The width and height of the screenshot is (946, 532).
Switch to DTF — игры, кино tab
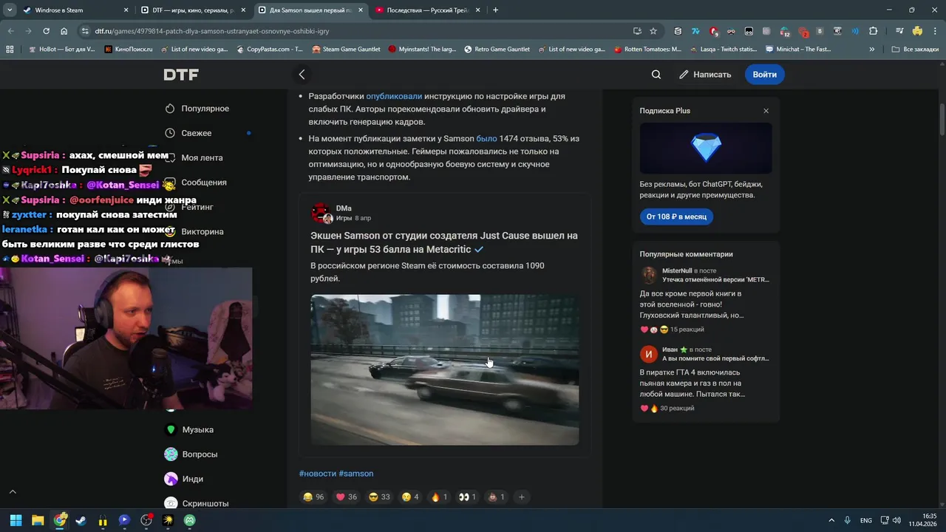[x=193, y=10]
